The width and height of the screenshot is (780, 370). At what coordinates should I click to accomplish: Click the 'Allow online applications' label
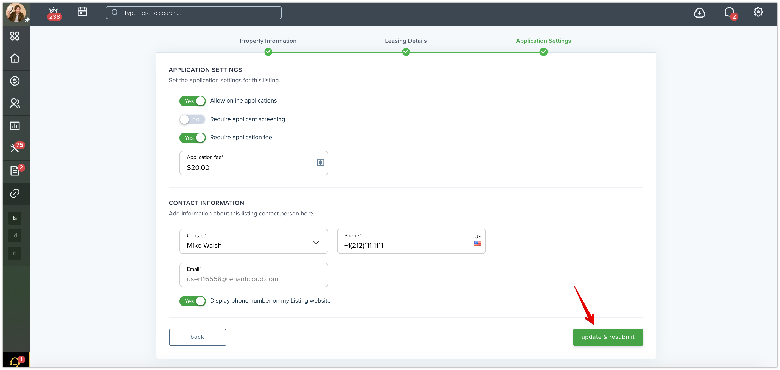point(243,101)
